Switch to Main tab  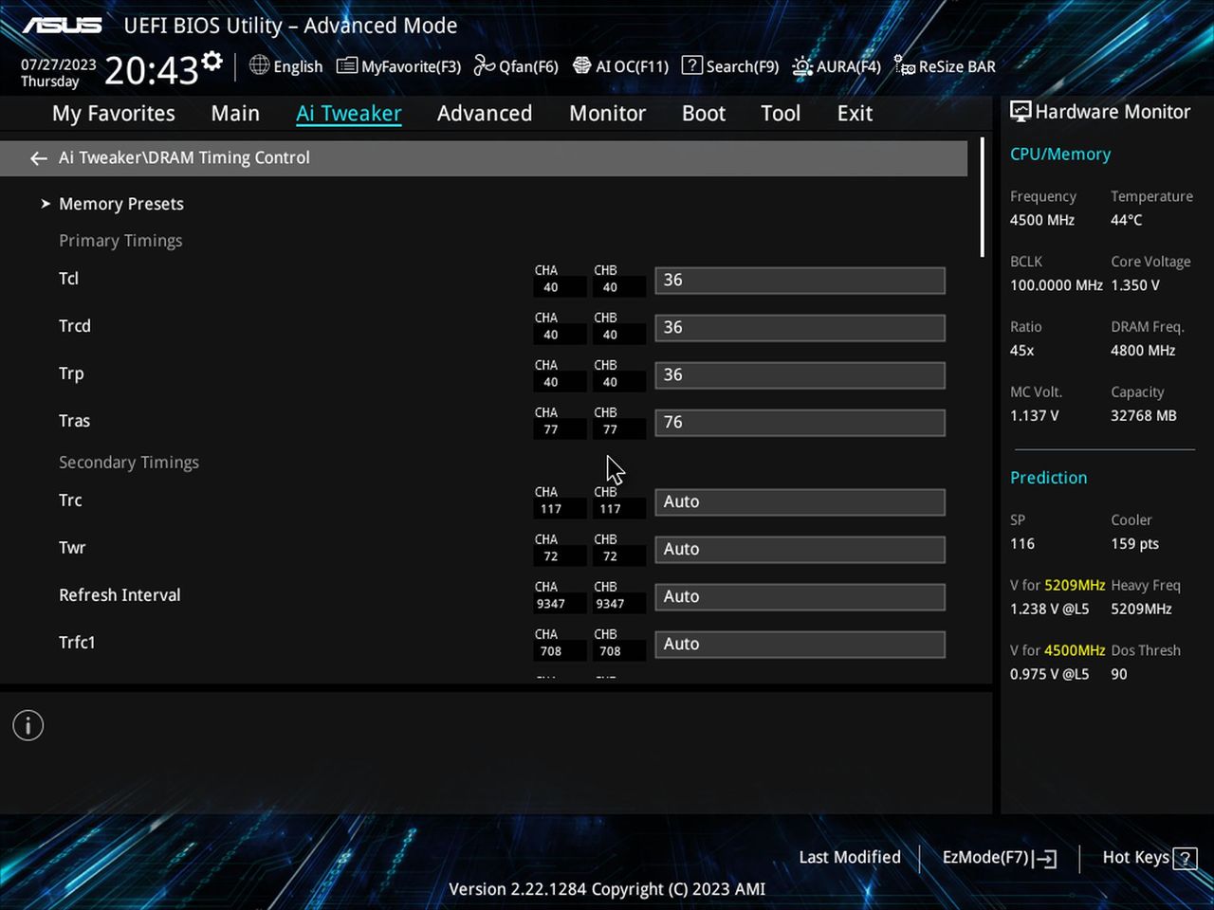click(235, 114)
